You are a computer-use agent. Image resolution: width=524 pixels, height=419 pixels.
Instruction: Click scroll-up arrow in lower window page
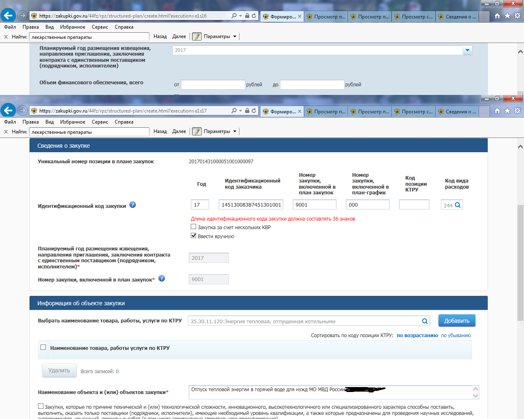520,146
